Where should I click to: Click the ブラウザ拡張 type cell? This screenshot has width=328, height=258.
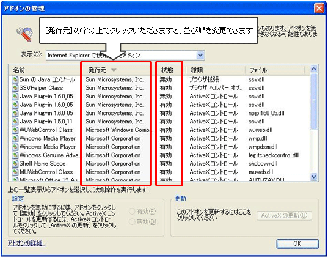point(204,79)
